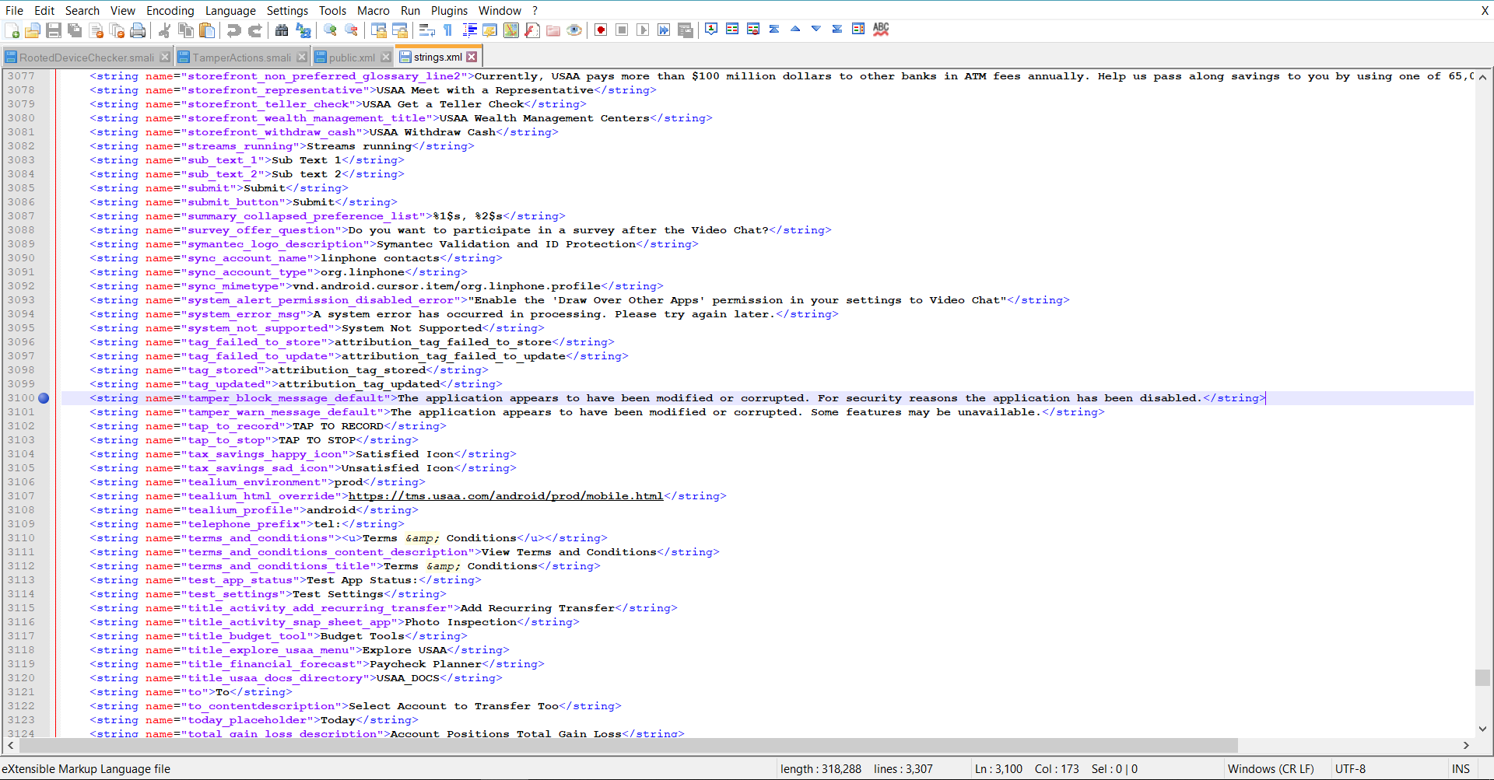
Task: Click the Save All toolbar icon
Action: point(75,30)
